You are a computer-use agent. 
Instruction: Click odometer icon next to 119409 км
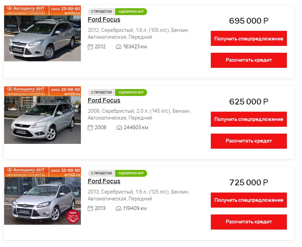pos(119,208)
